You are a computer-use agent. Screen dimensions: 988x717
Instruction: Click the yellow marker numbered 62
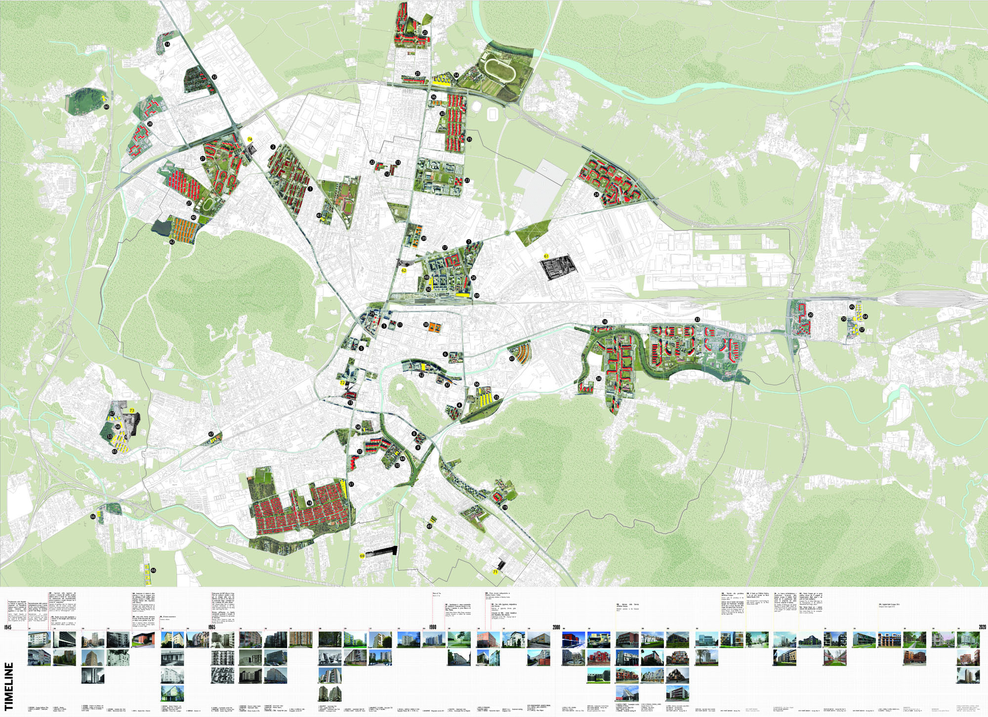coord(404,270)
